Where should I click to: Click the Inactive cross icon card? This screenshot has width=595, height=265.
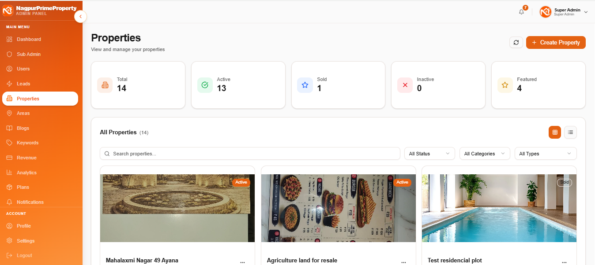coord(405,85)
